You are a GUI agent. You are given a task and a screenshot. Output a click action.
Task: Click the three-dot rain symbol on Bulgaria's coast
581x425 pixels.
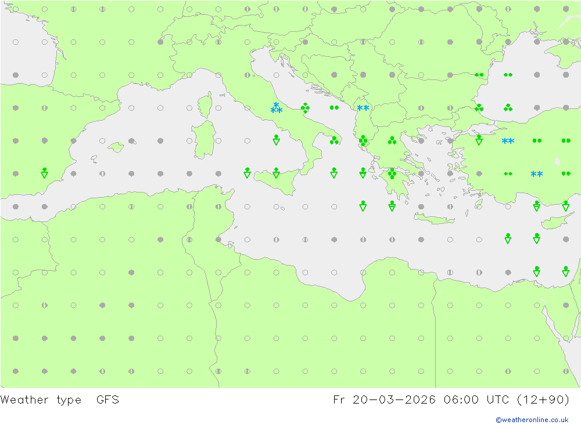click(x=479, y=108)
